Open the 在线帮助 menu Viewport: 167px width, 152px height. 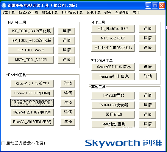point(122,13)
